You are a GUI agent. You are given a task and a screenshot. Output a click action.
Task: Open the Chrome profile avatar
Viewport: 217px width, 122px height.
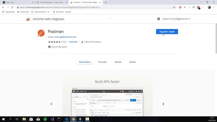[209, 7]
